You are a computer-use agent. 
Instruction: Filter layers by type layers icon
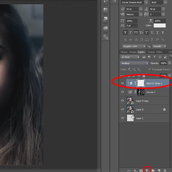click(x=154, y=57)
